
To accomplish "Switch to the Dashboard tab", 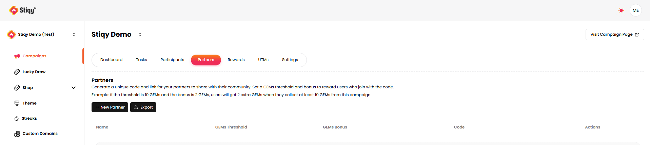I will (111, 60).
